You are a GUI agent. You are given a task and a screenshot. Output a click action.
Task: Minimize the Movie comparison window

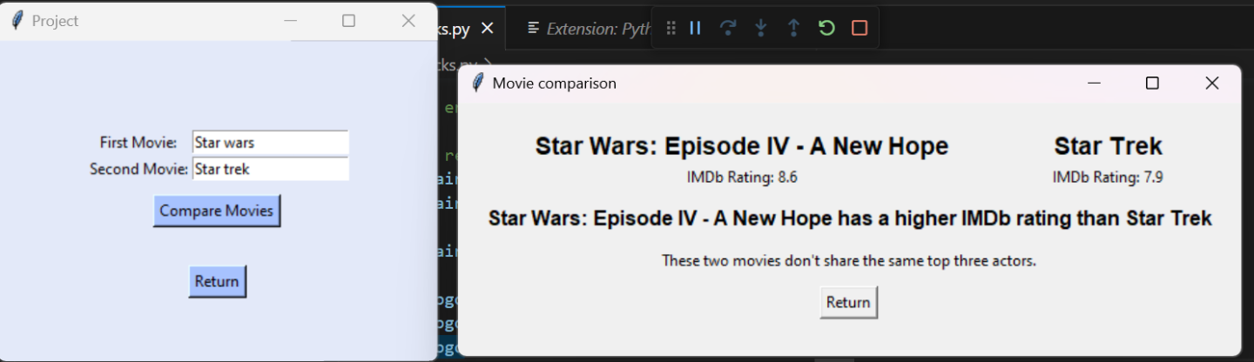(1095, 83)
